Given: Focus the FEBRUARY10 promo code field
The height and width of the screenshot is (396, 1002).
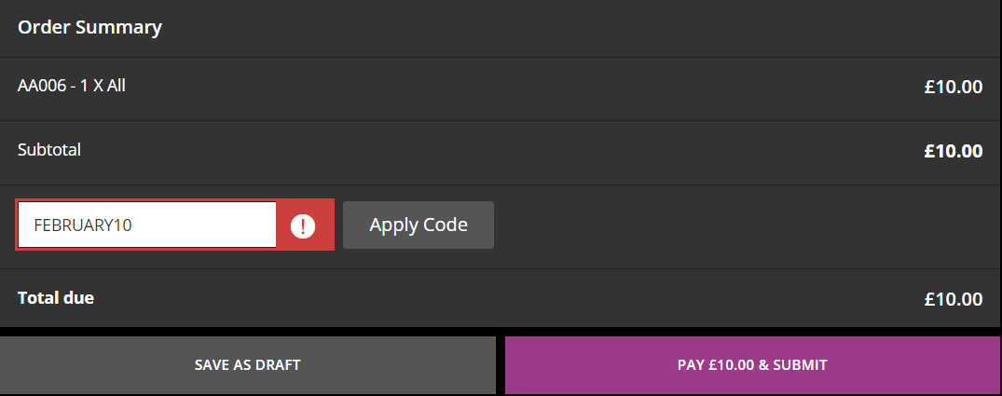Looking at the screenshot, I should point(147,225).
